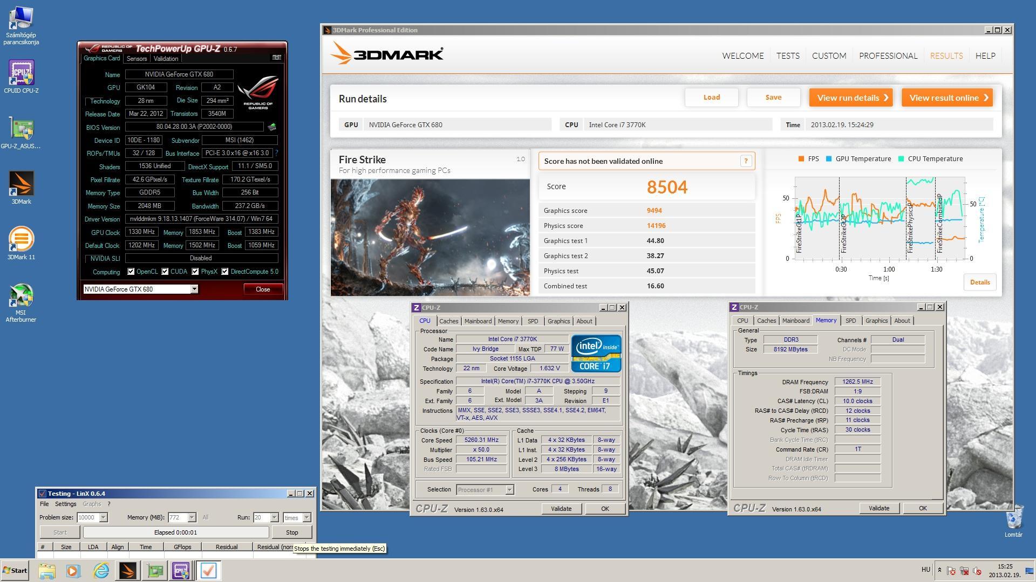Viewport: 1036px width, 582px height.
Task: Switch to Validation tab in GPU-Z
Action: point(166,58)
